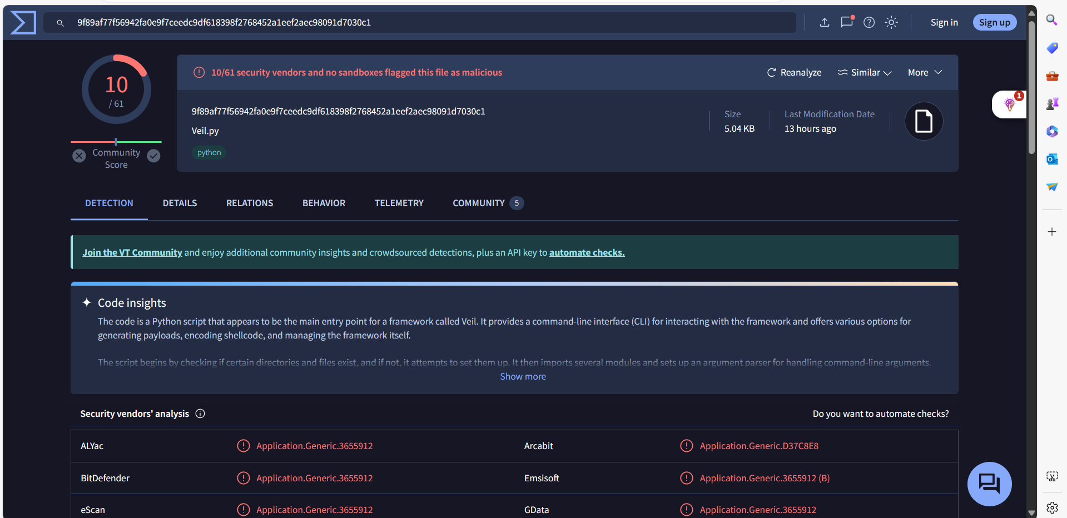1067x518 pixels.
Task: Select the TELEMETRY tab
Action: point(399,203)
